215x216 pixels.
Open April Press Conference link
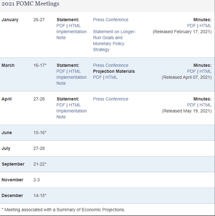[x=110, y=99]
